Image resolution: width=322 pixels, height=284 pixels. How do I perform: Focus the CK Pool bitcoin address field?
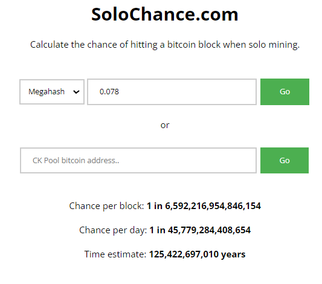(138, 160)
